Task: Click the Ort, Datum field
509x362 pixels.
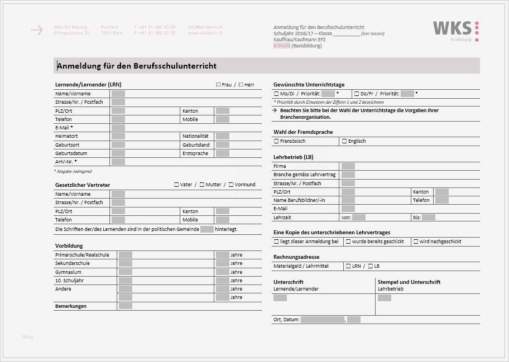Action: (x=322, y=320)
